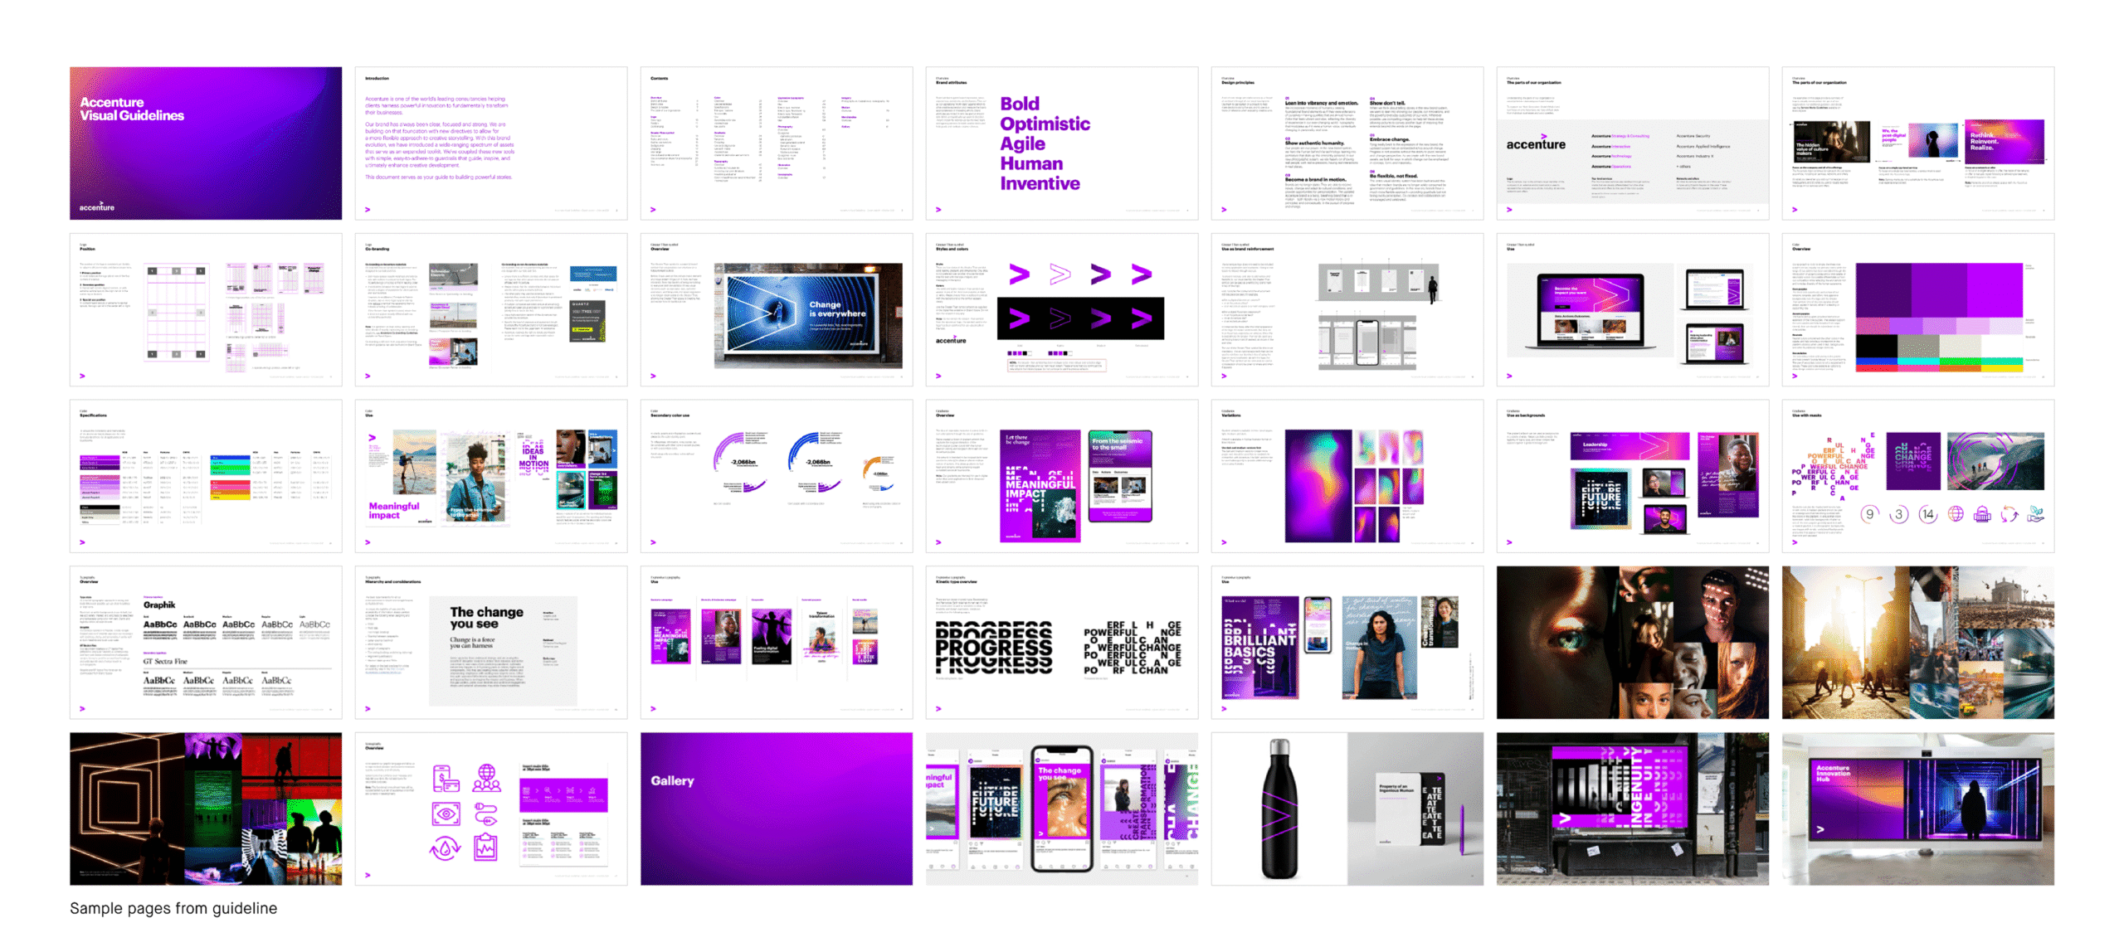Viewport: 2124px width, 952px height.
Task: View the 'Meaningful impact' colour use page
Action: [x=490, y=476]
